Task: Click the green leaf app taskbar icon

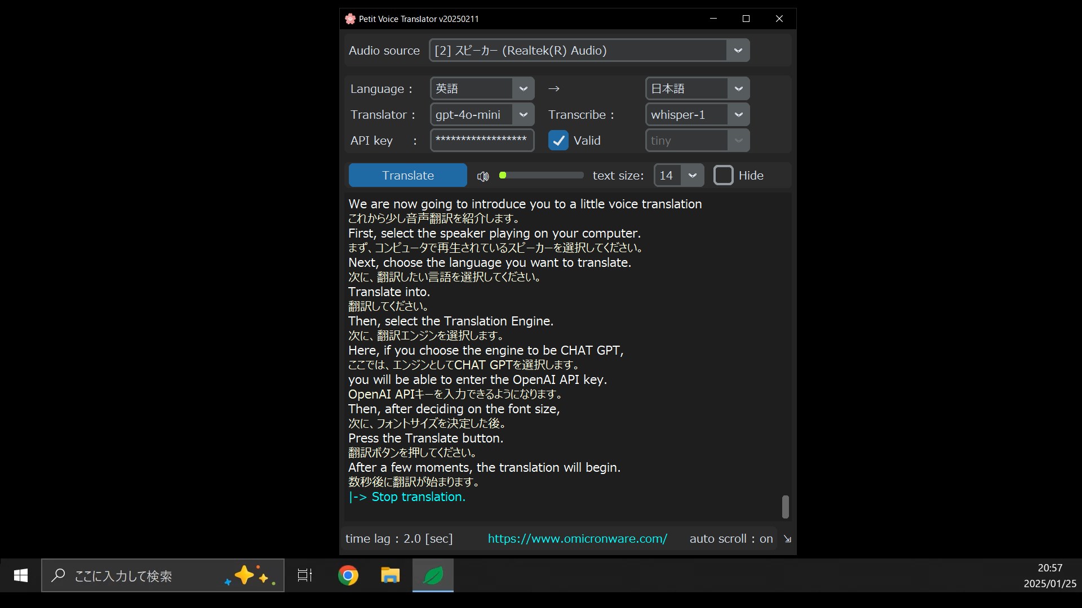Action: (x=433, y=575)
